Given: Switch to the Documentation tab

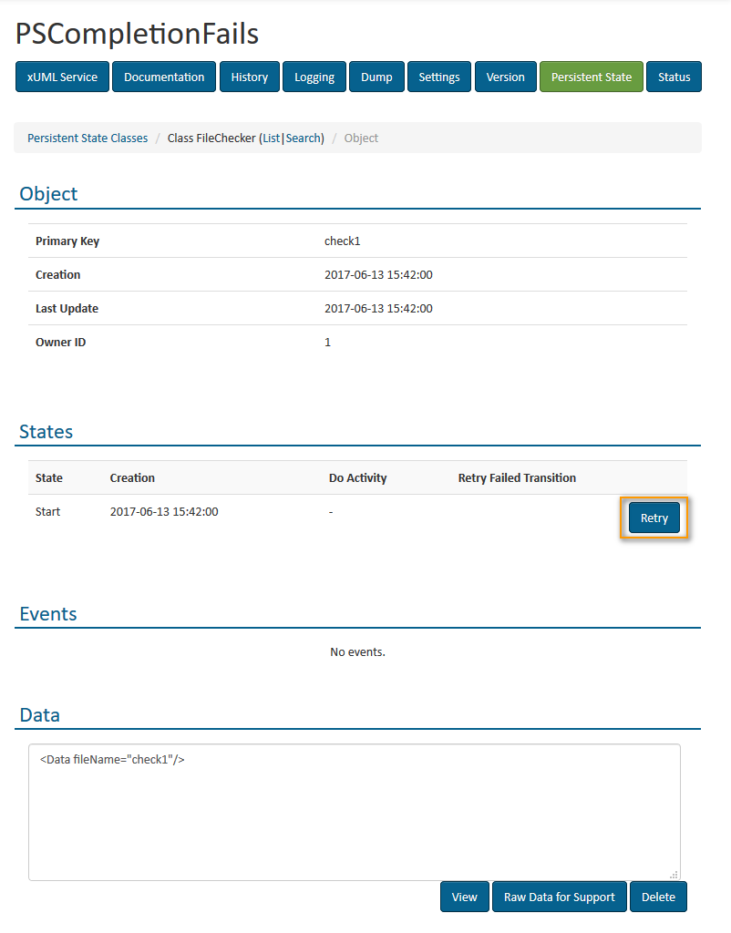Looking at the screenshot, I should point(164,77).
